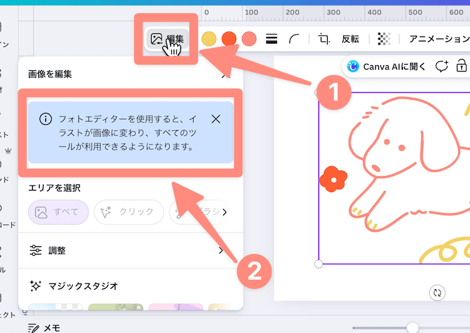The width and height of the screenshot is (470, 333).
Task: Click the sliders icon beside 調整
Action: pos(36,250)
